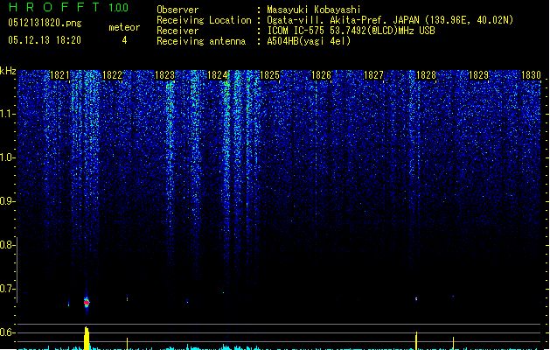550x350 pixels.
Task: Click the 1830 time marker
Action: click(531, 75)
